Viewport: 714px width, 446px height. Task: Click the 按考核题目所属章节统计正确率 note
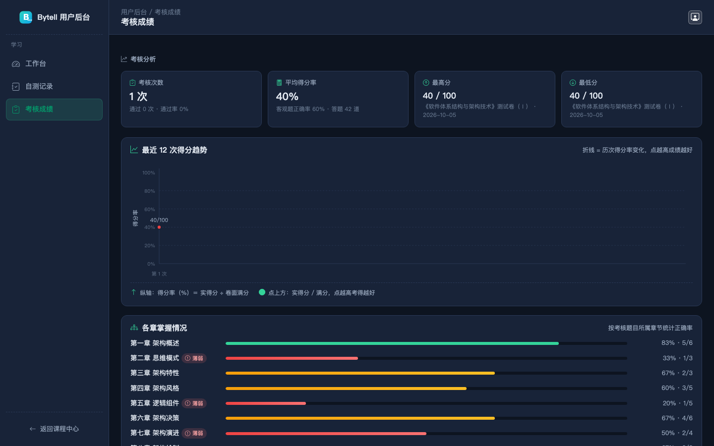tap(651, 328)
